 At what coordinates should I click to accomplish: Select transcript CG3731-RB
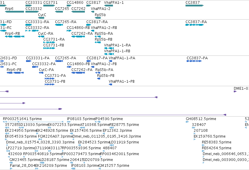coord(49,48)
